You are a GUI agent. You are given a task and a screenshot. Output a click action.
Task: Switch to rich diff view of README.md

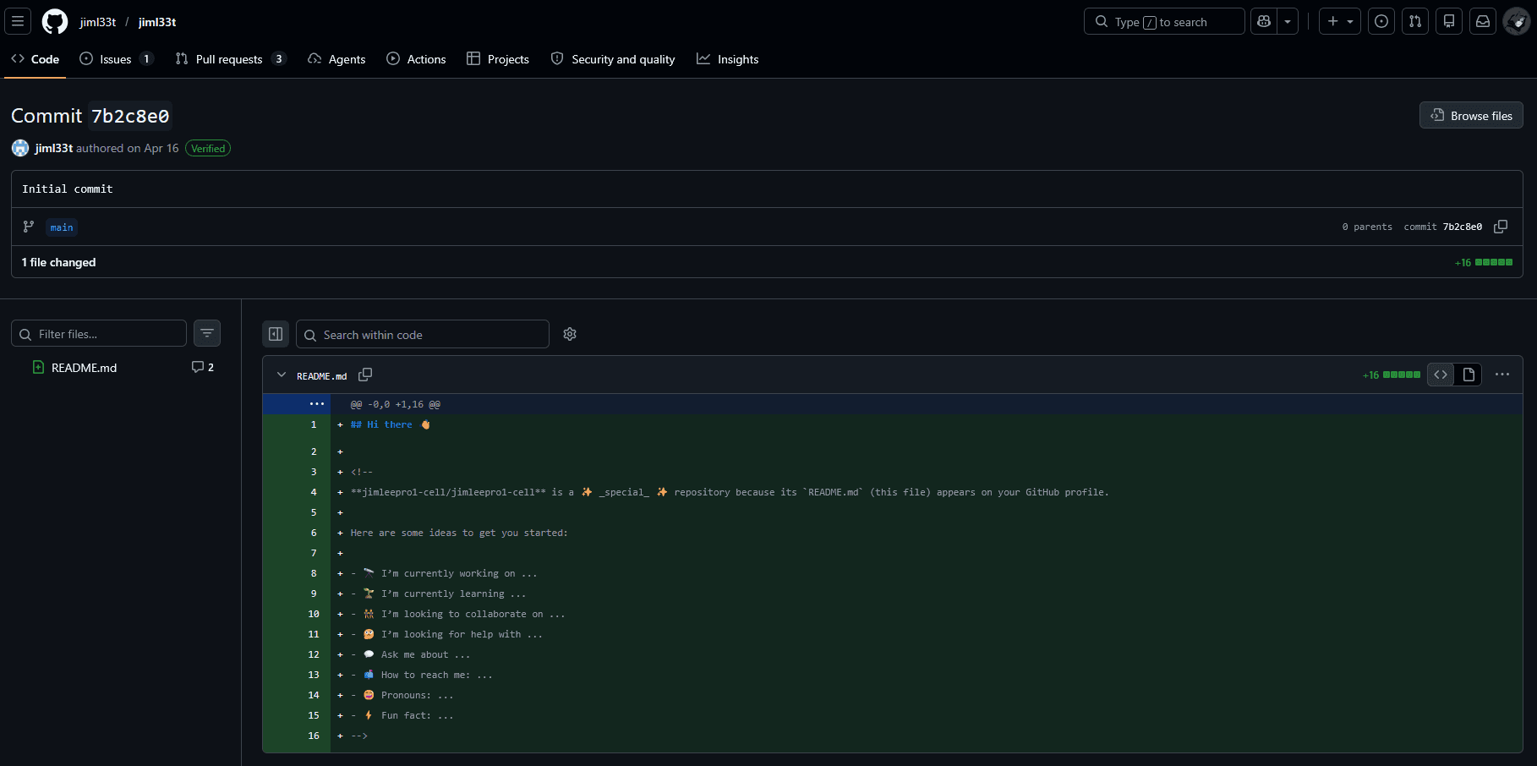1469,375
